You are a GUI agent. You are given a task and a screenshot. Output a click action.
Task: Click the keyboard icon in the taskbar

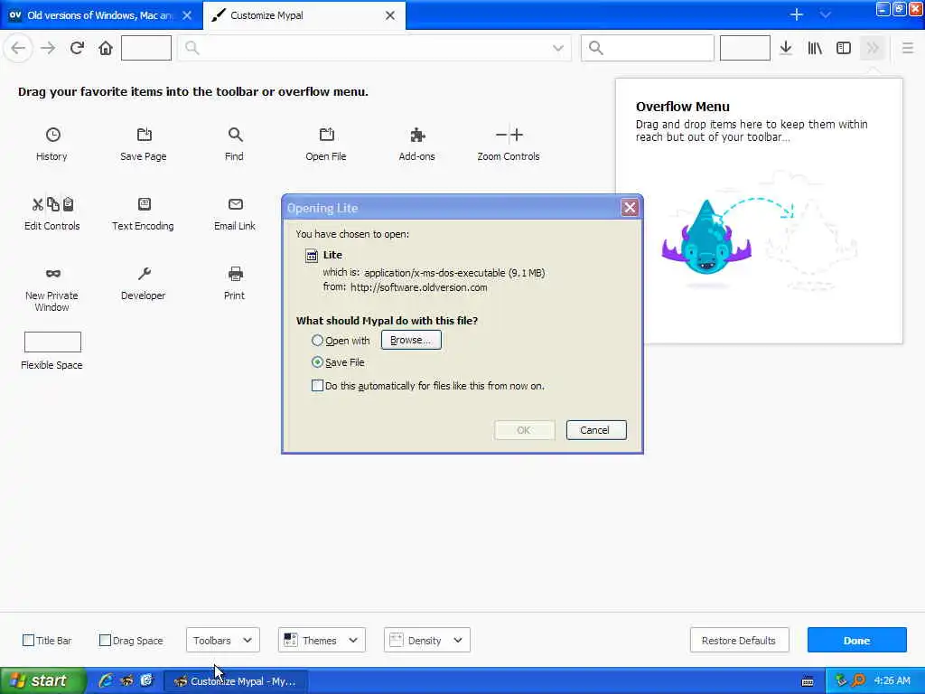[x=808, y=681]
